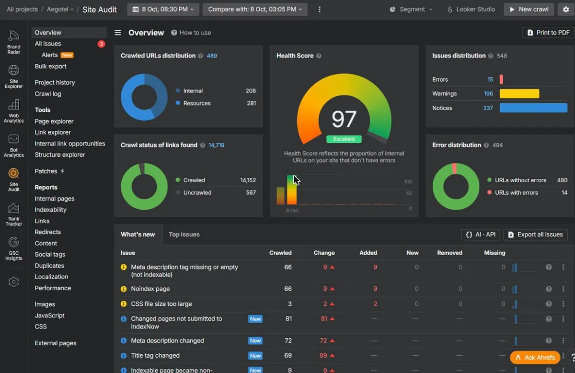This screenshot has height=373, width=575.
Task: Click help icon next to Health Score
Action: [x=319, y=56]
